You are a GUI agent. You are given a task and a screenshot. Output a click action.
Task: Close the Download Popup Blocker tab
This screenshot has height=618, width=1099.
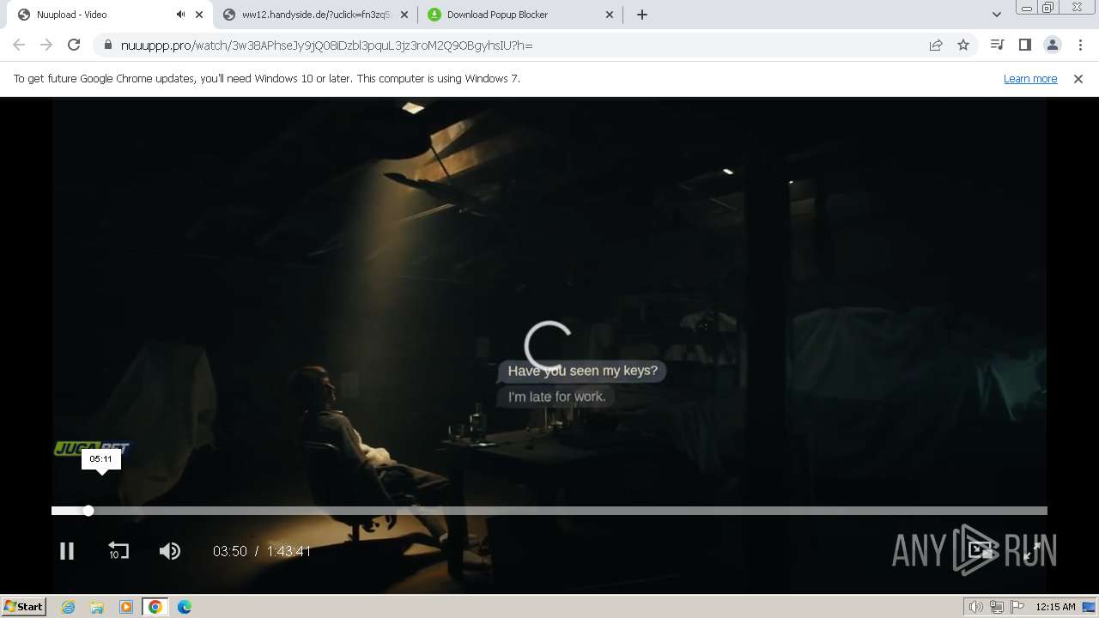pyautogui.click(x=610, y=15)
